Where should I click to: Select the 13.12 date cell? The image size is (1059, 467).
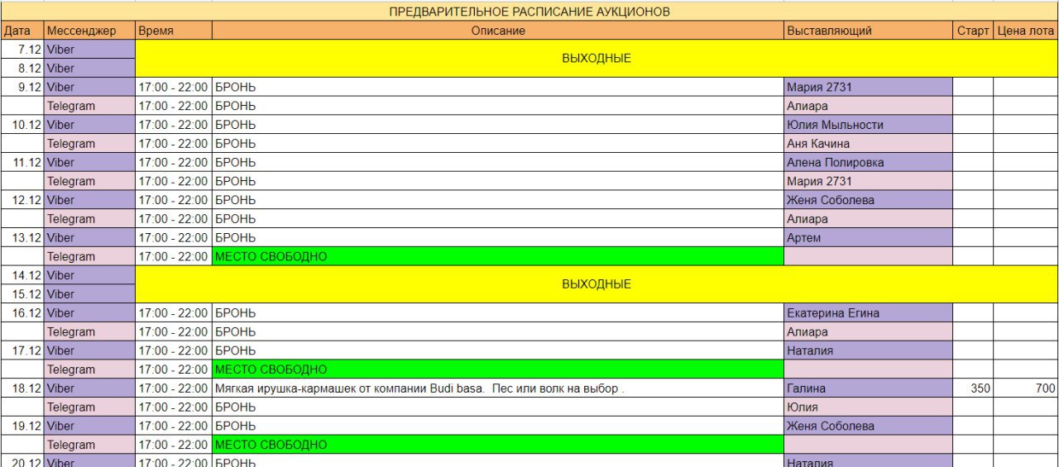(x=22, y=238)
